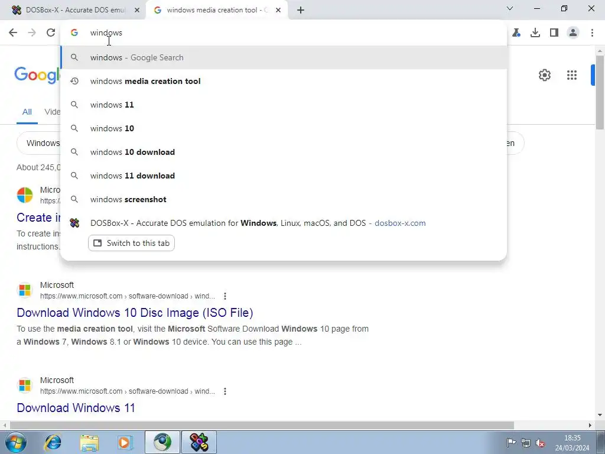Select 'windows 10 download' suggestion
Viewport: 605px width, 454px height.
click(284, 152)
